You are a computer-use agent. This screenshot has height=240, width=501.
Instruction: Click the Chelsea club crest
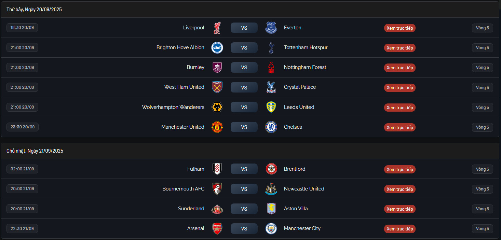pyautogui.click(x=271, y=127)
